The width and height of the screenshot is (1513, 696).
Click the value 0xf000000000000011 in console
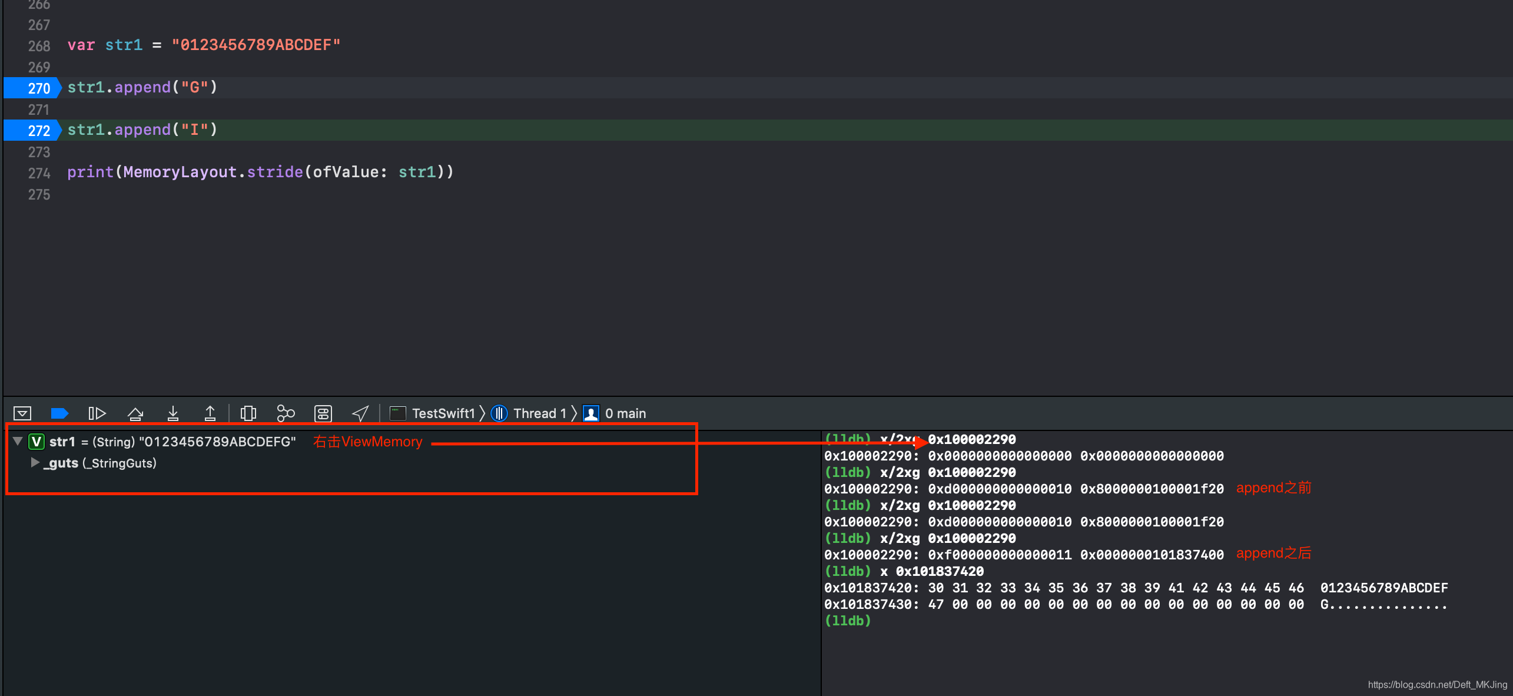coord(1000,555)
